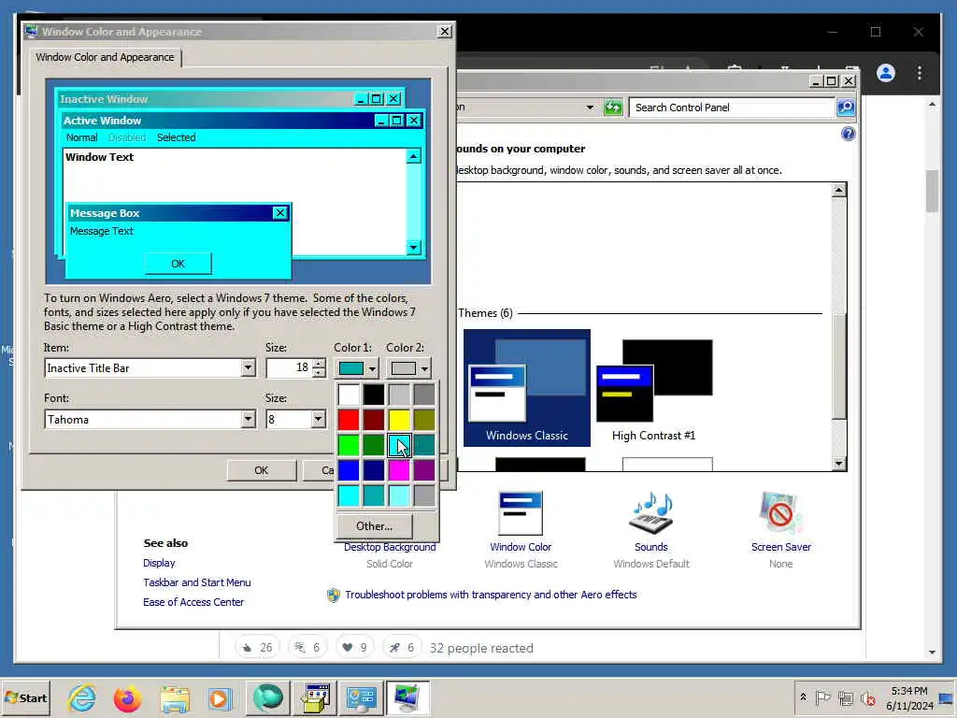Image resolution: width=957 pixels, height=718 pixels.
Task: Click Normal in the preview menu bar
Action: tap(82, 138)
